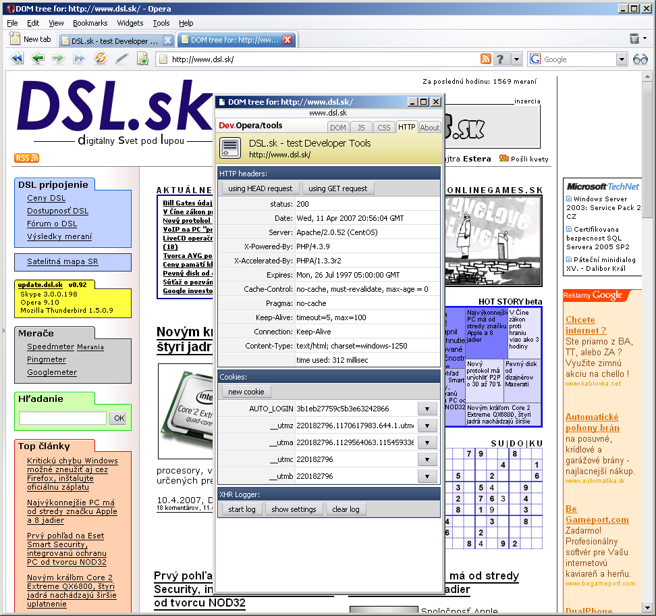Image resolution: width=656 pixels, height=616 pixels.
Task: Close the DOM tree for tab
Action: [288, 40]
